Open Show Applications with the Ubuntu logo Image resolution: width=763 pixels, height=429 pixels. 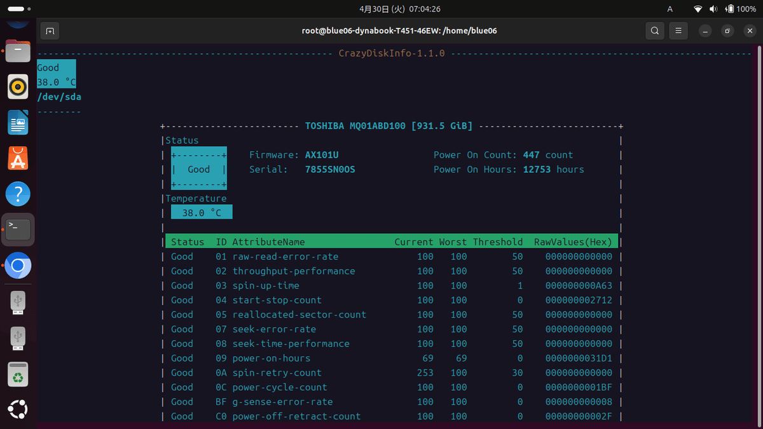click(17, 409)
